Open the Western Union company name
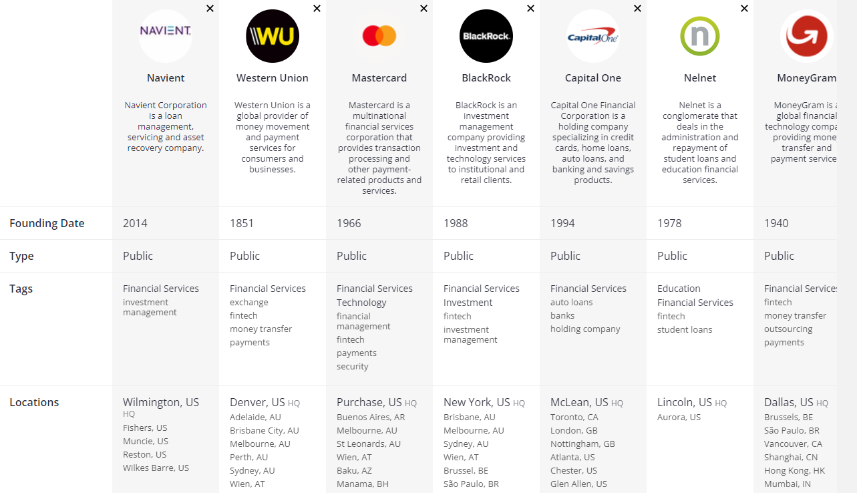The width and height of the screenshot is (857, 493). click(273, 78)
